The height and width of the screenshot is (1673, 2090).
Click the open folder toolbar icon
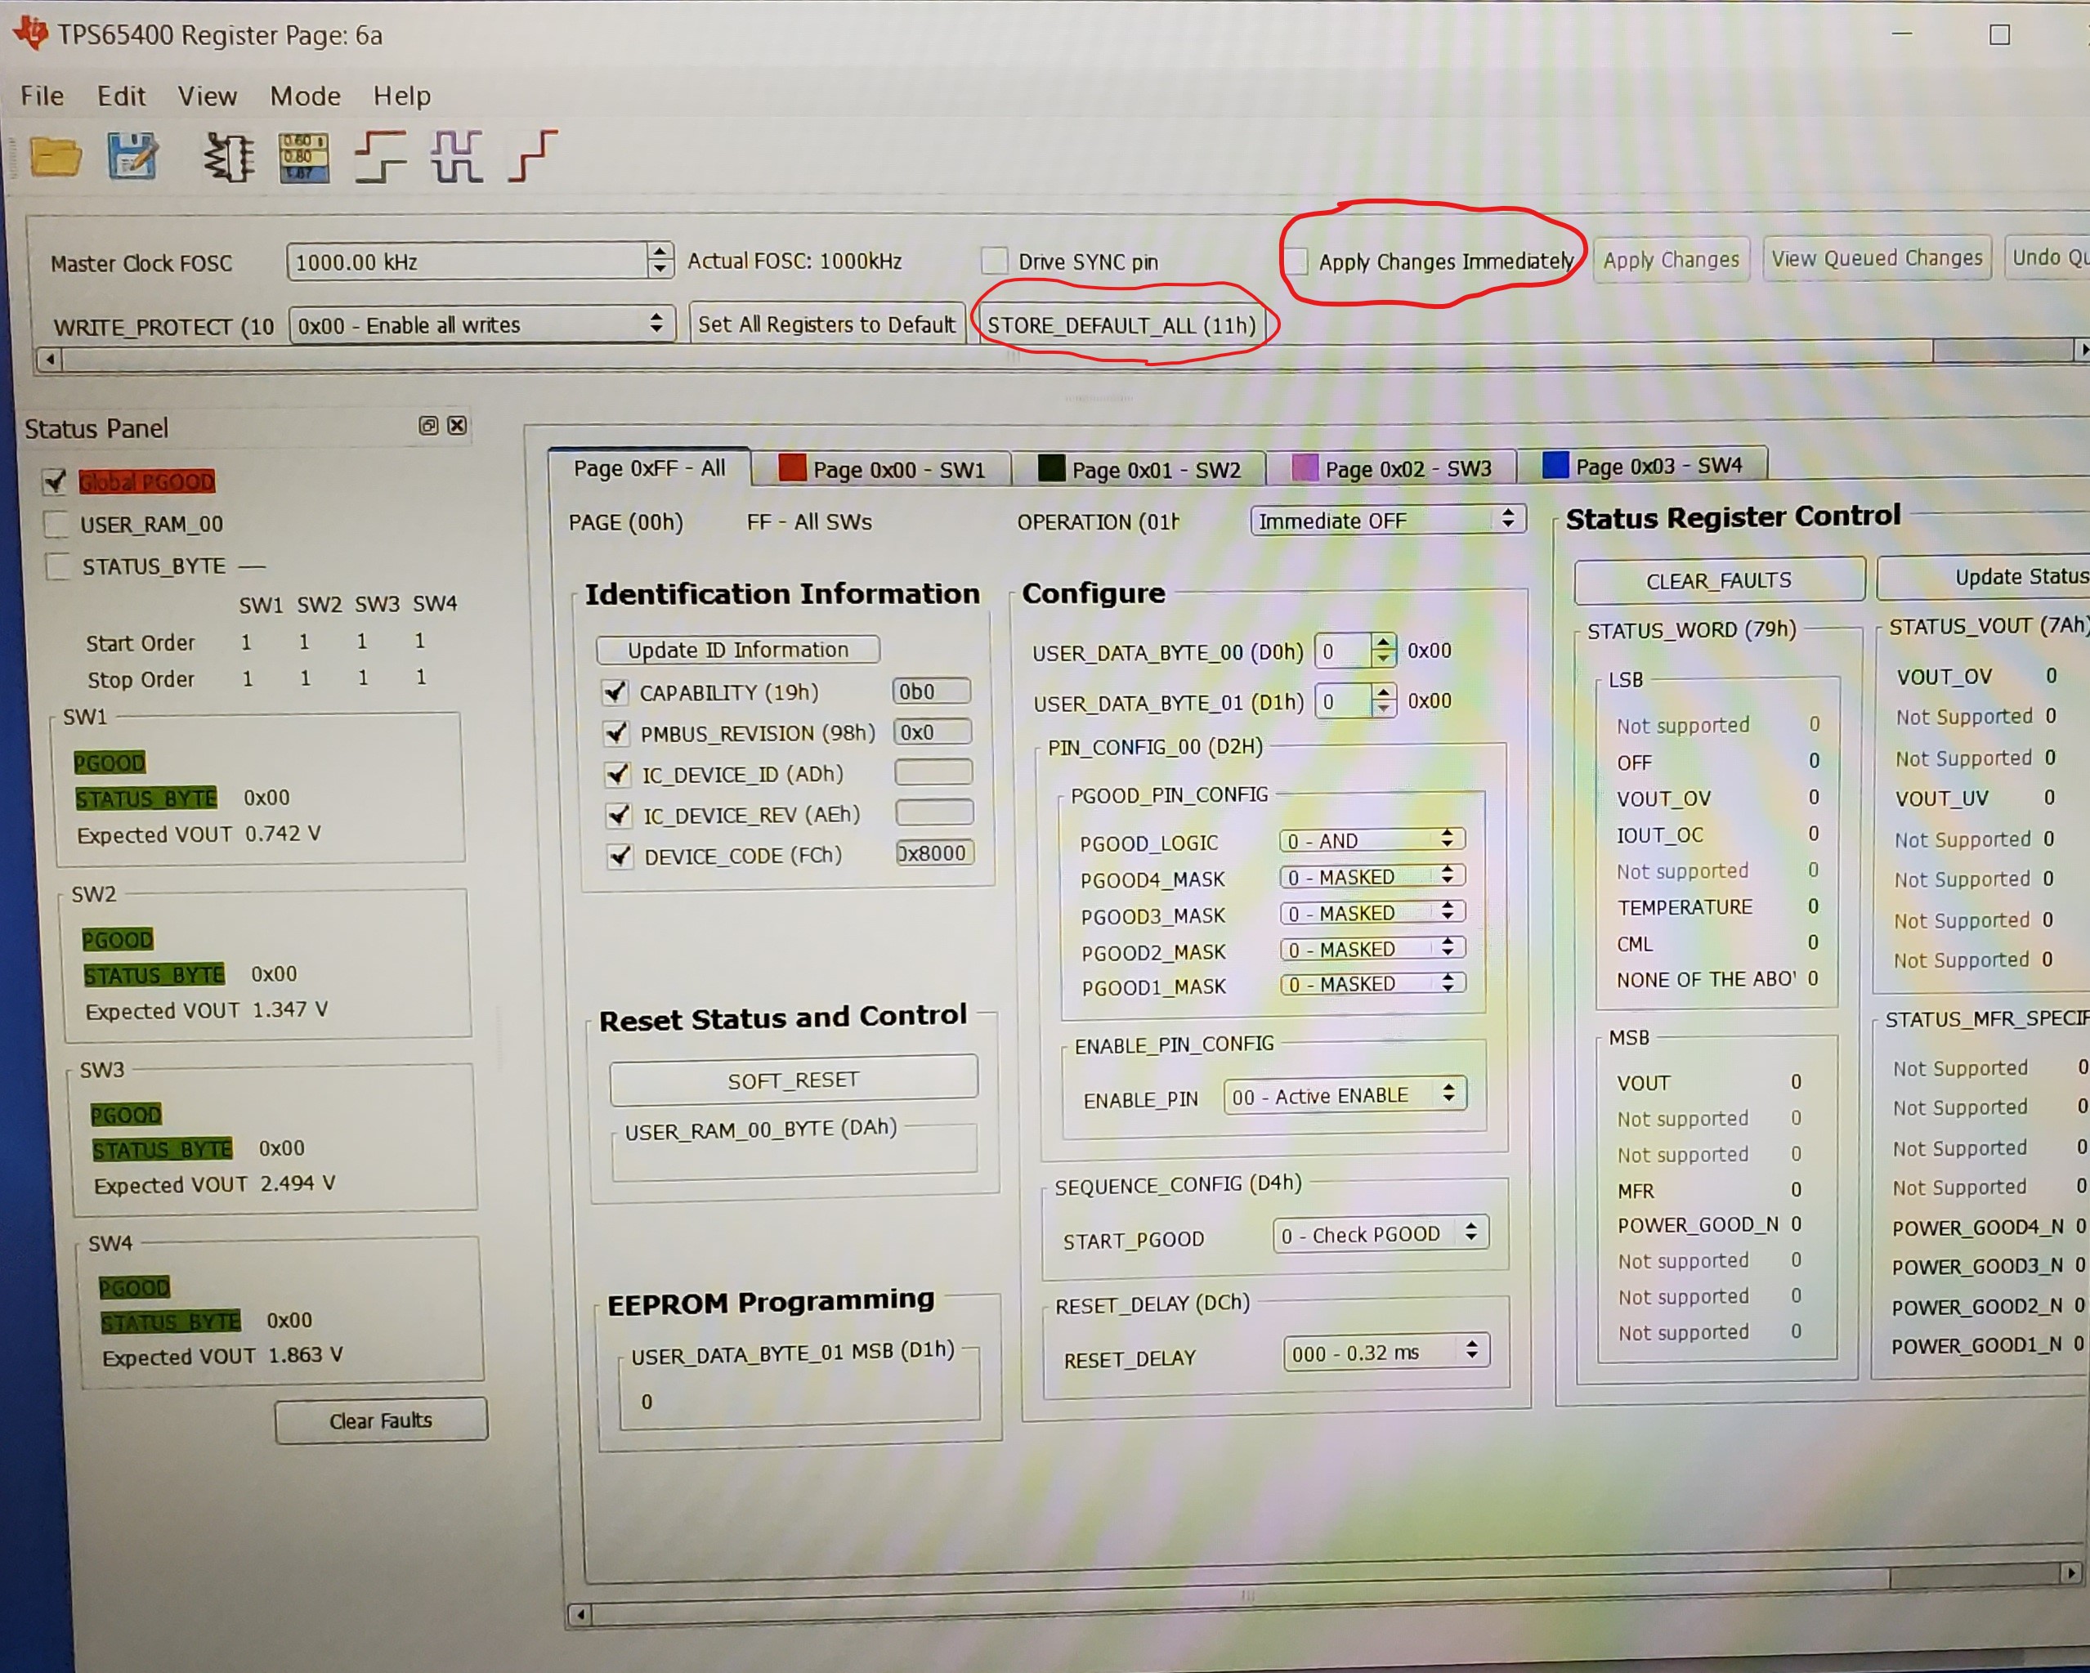tap(56, 157)
